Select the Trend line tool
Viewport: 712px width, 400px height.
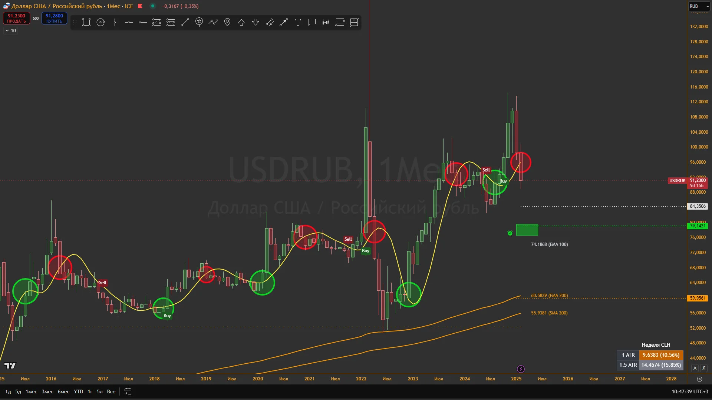pyautogui.click(x=185, y=22)
